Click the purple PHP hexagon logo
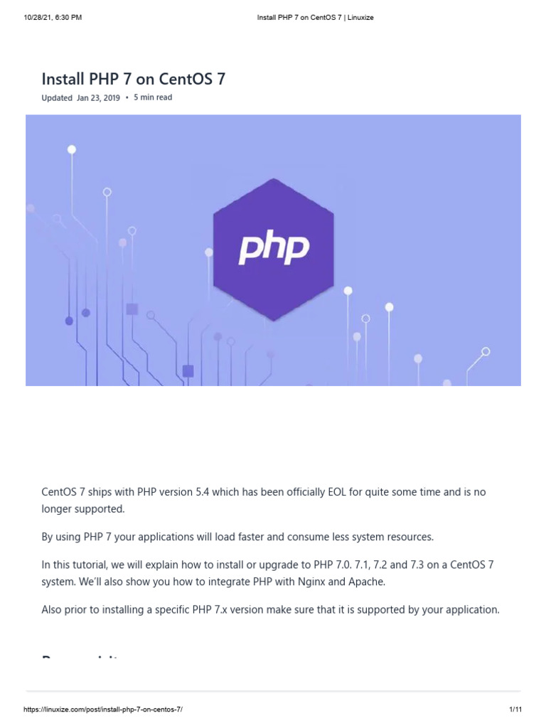The image size is (546, 728). coord(273,249)
